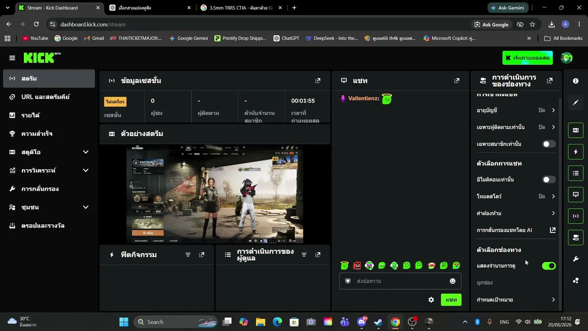Select สตรีม in the sidebar
Screen dimensions: 588x331
pyautogui.click(x=49, y=79)
